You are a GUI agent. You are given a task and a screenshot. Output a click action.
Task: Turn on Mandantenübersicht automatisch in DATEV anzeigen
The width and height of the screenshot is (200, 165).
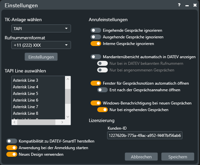[x=96, y=57]
